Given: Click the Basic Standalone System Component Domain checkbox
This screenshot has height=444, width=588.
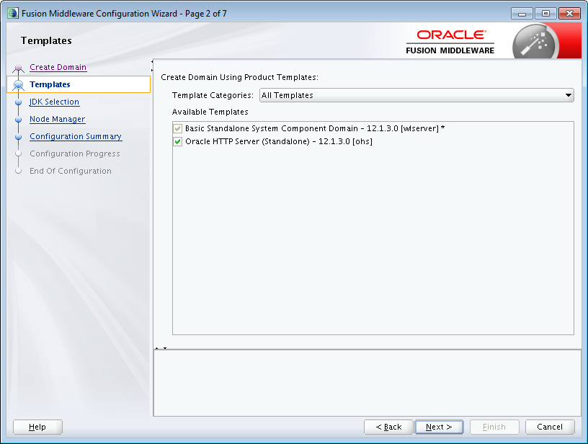Looking at the screenshot, I should [x=177, y=128].
